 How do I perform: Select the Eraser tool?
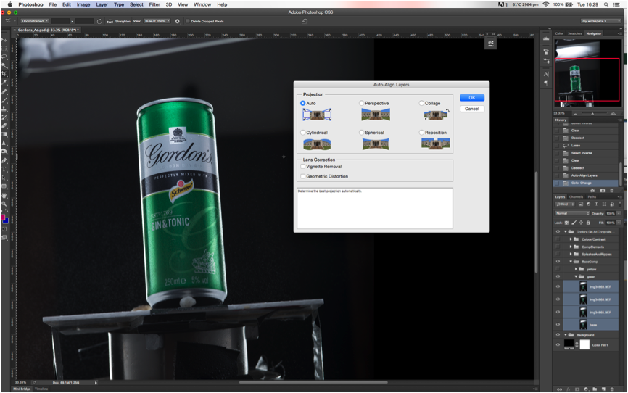(4, 125)
